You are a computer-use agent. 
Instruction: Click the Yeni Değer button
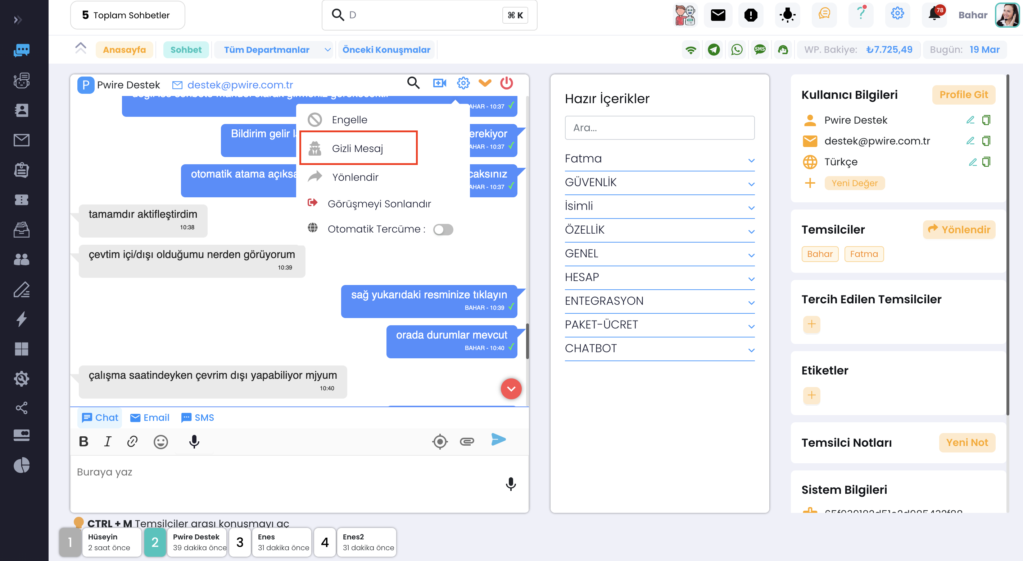tap(855, 183)
